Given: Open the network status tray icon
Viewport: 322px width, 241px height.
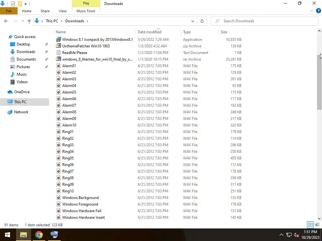Looking at the screenshot, I should [289, 235].
